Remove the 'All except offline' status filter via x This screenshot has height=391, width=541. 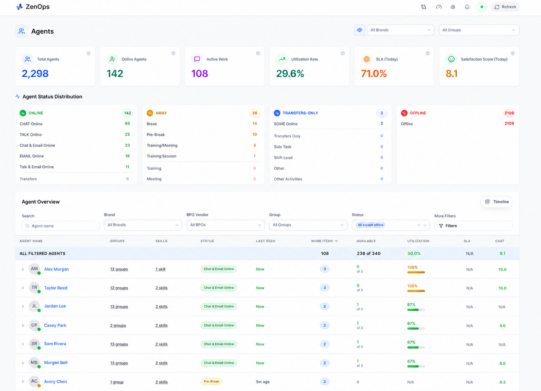point(419,225)
